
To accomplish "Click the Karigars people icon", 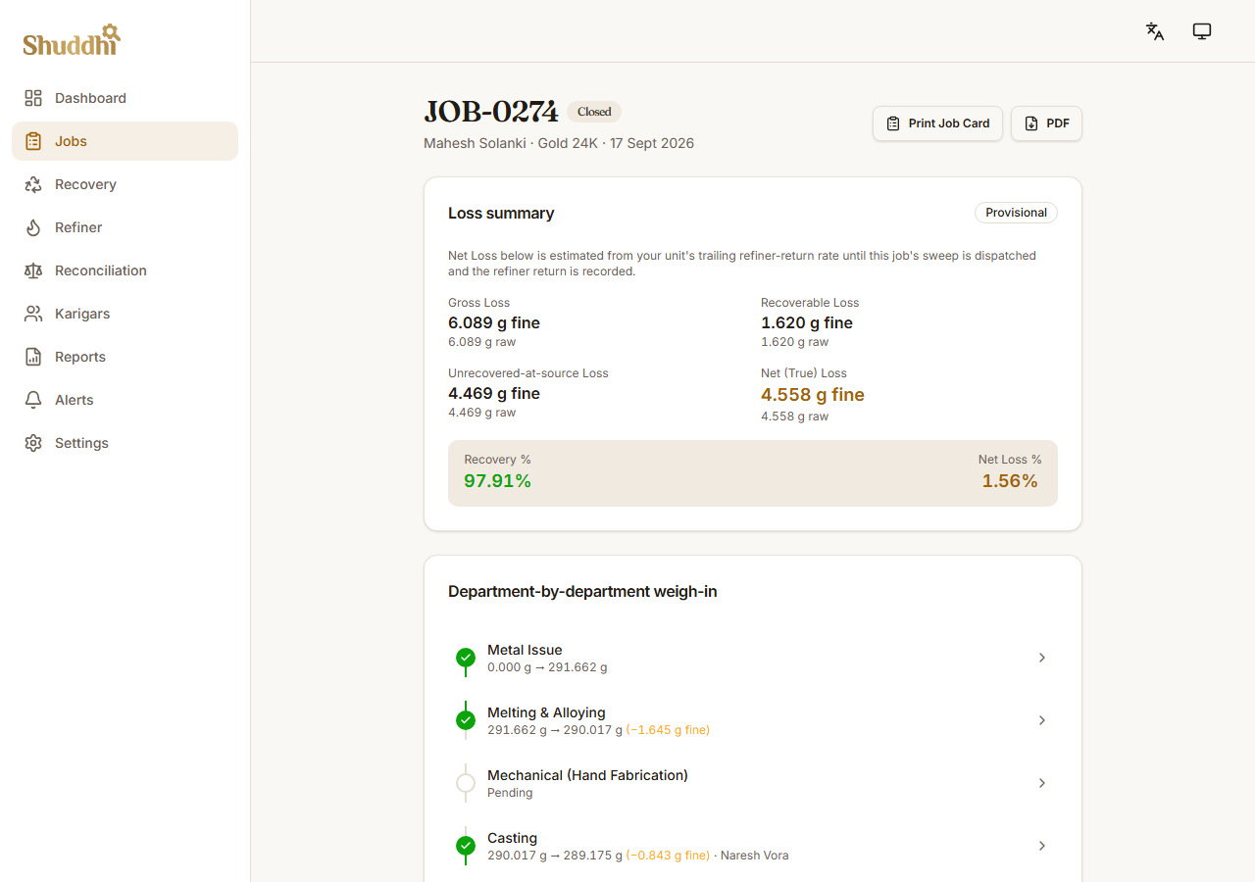I will (33, 314).
